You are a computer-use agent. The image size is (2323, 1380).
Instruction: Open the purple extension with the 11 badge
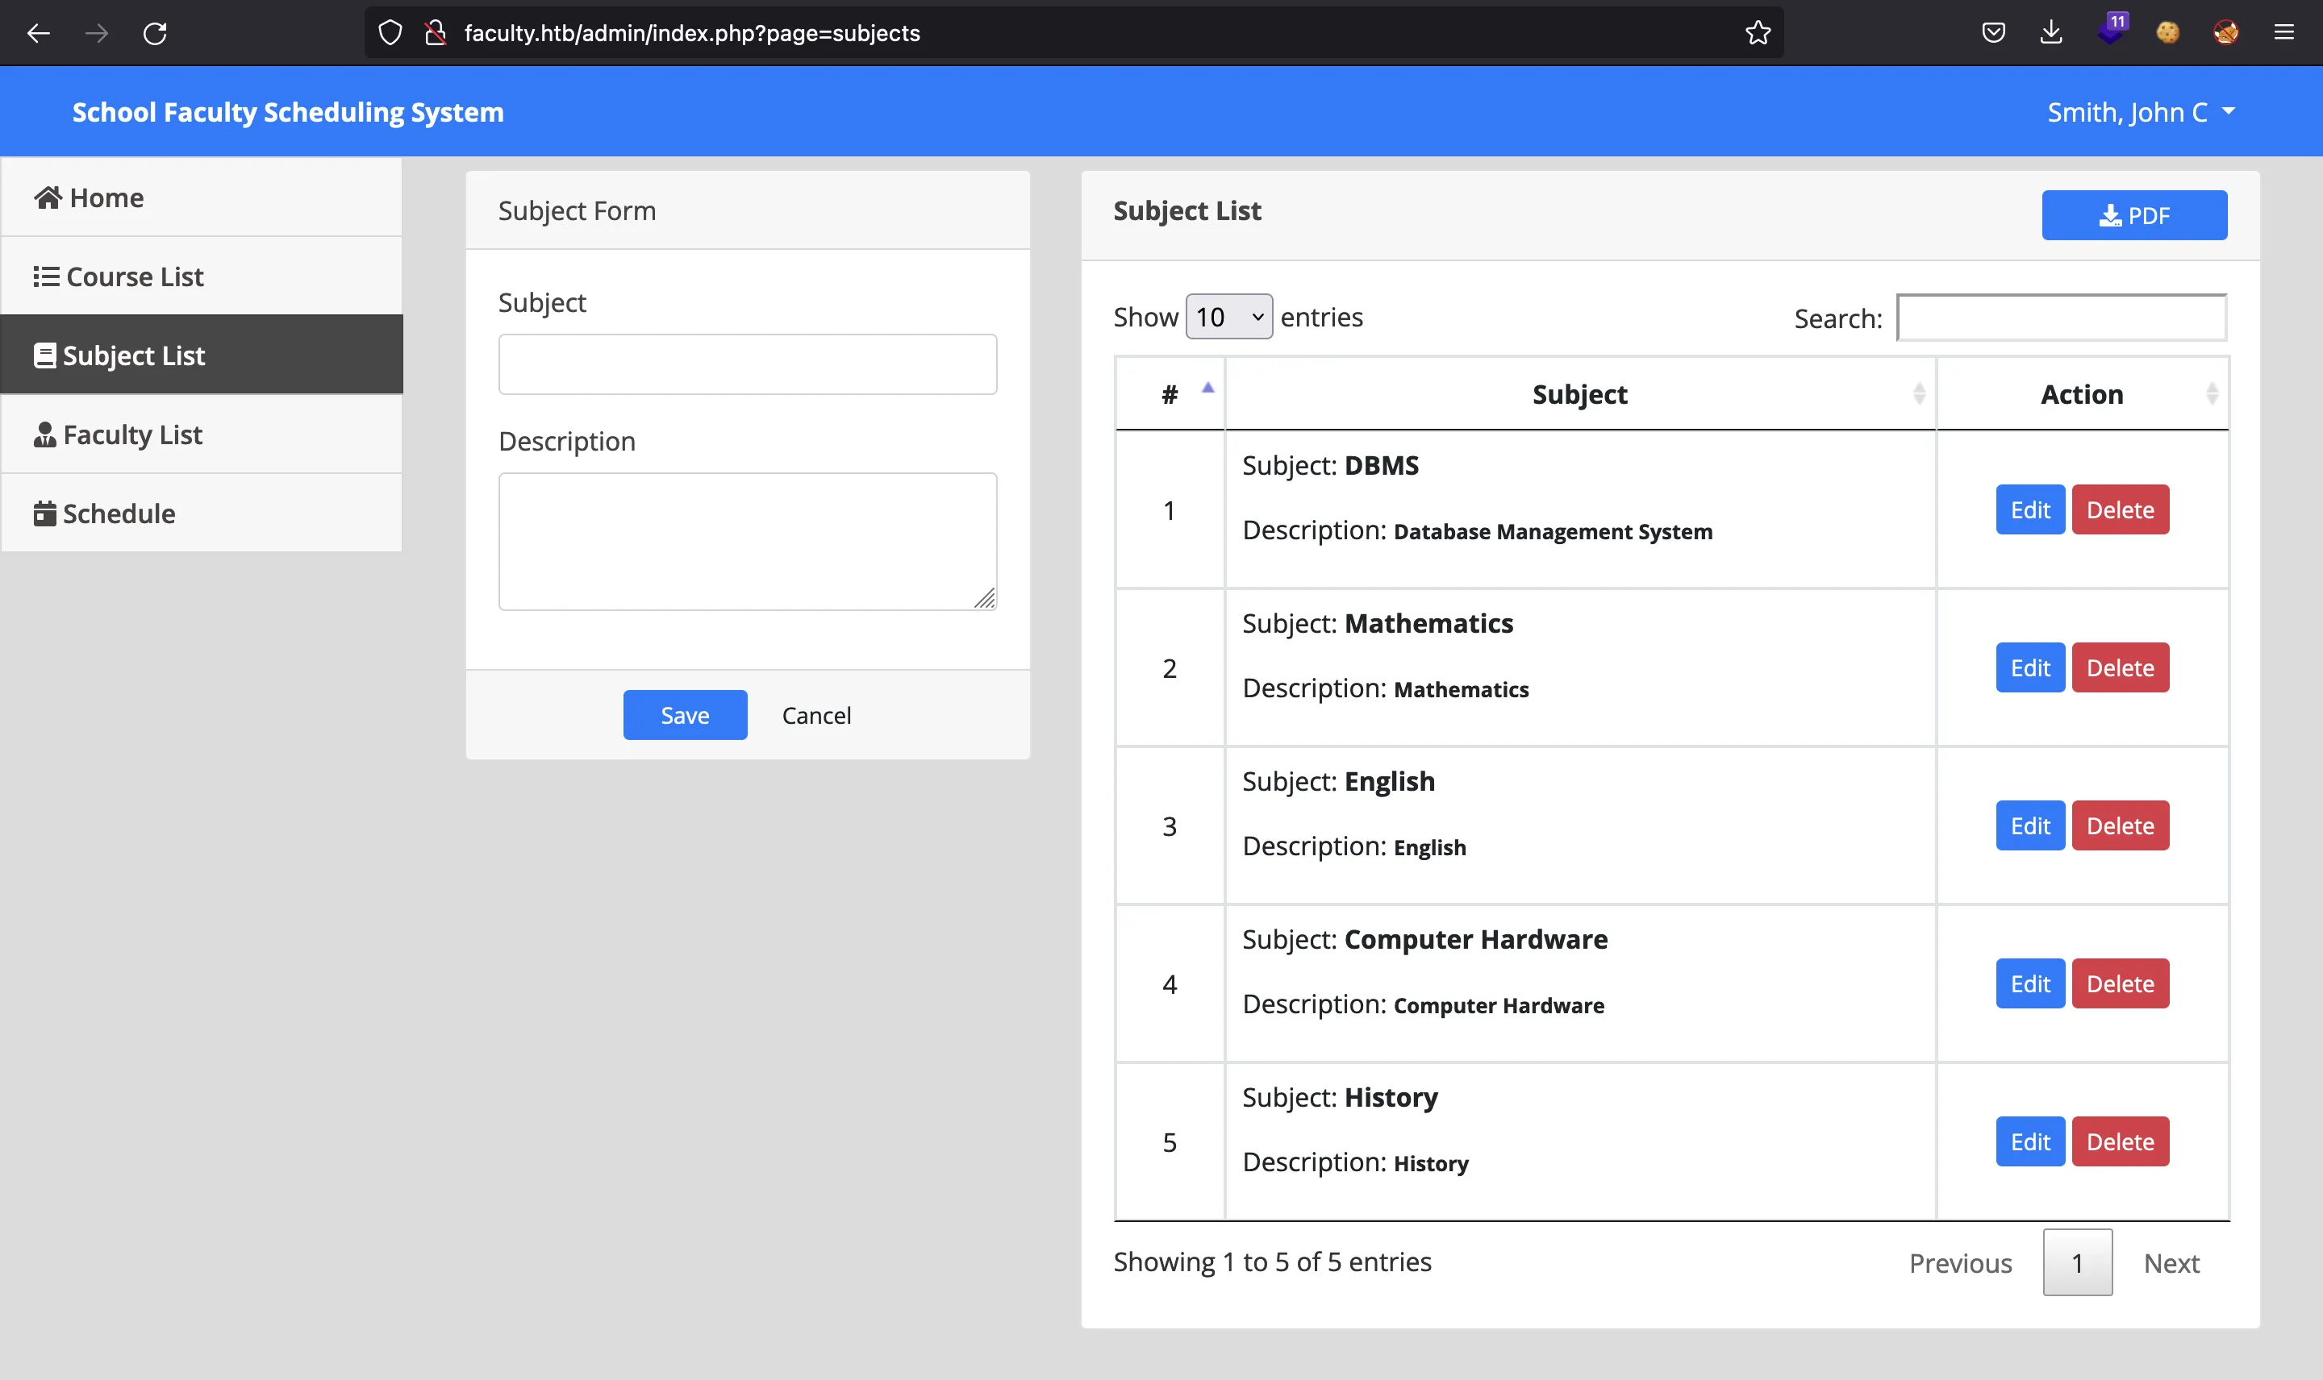(x=2111, y=30)
